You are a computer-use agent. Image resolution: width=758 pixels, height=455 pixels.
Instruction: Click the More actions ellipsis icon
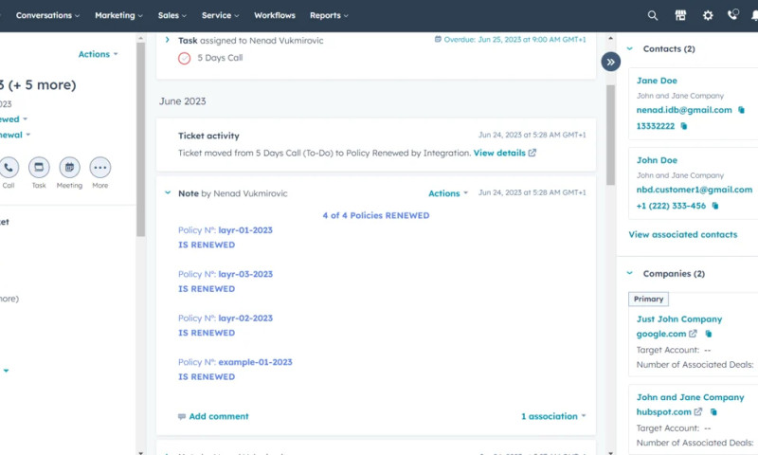point(100,167)
